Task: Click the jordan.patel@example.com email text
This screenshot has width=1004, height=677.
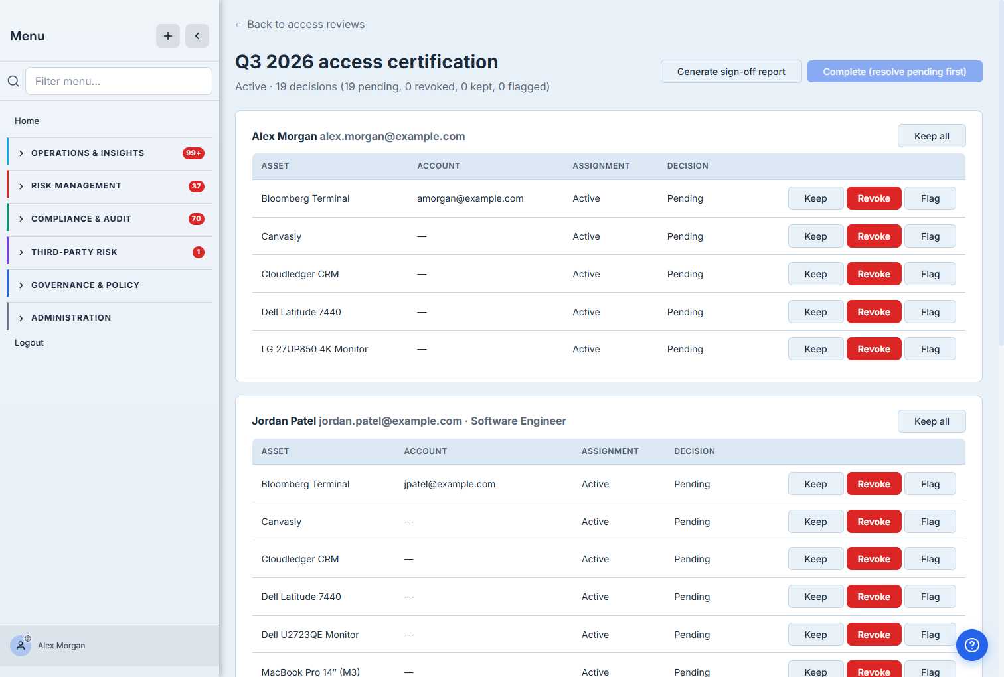Action: tap(390, 421)
